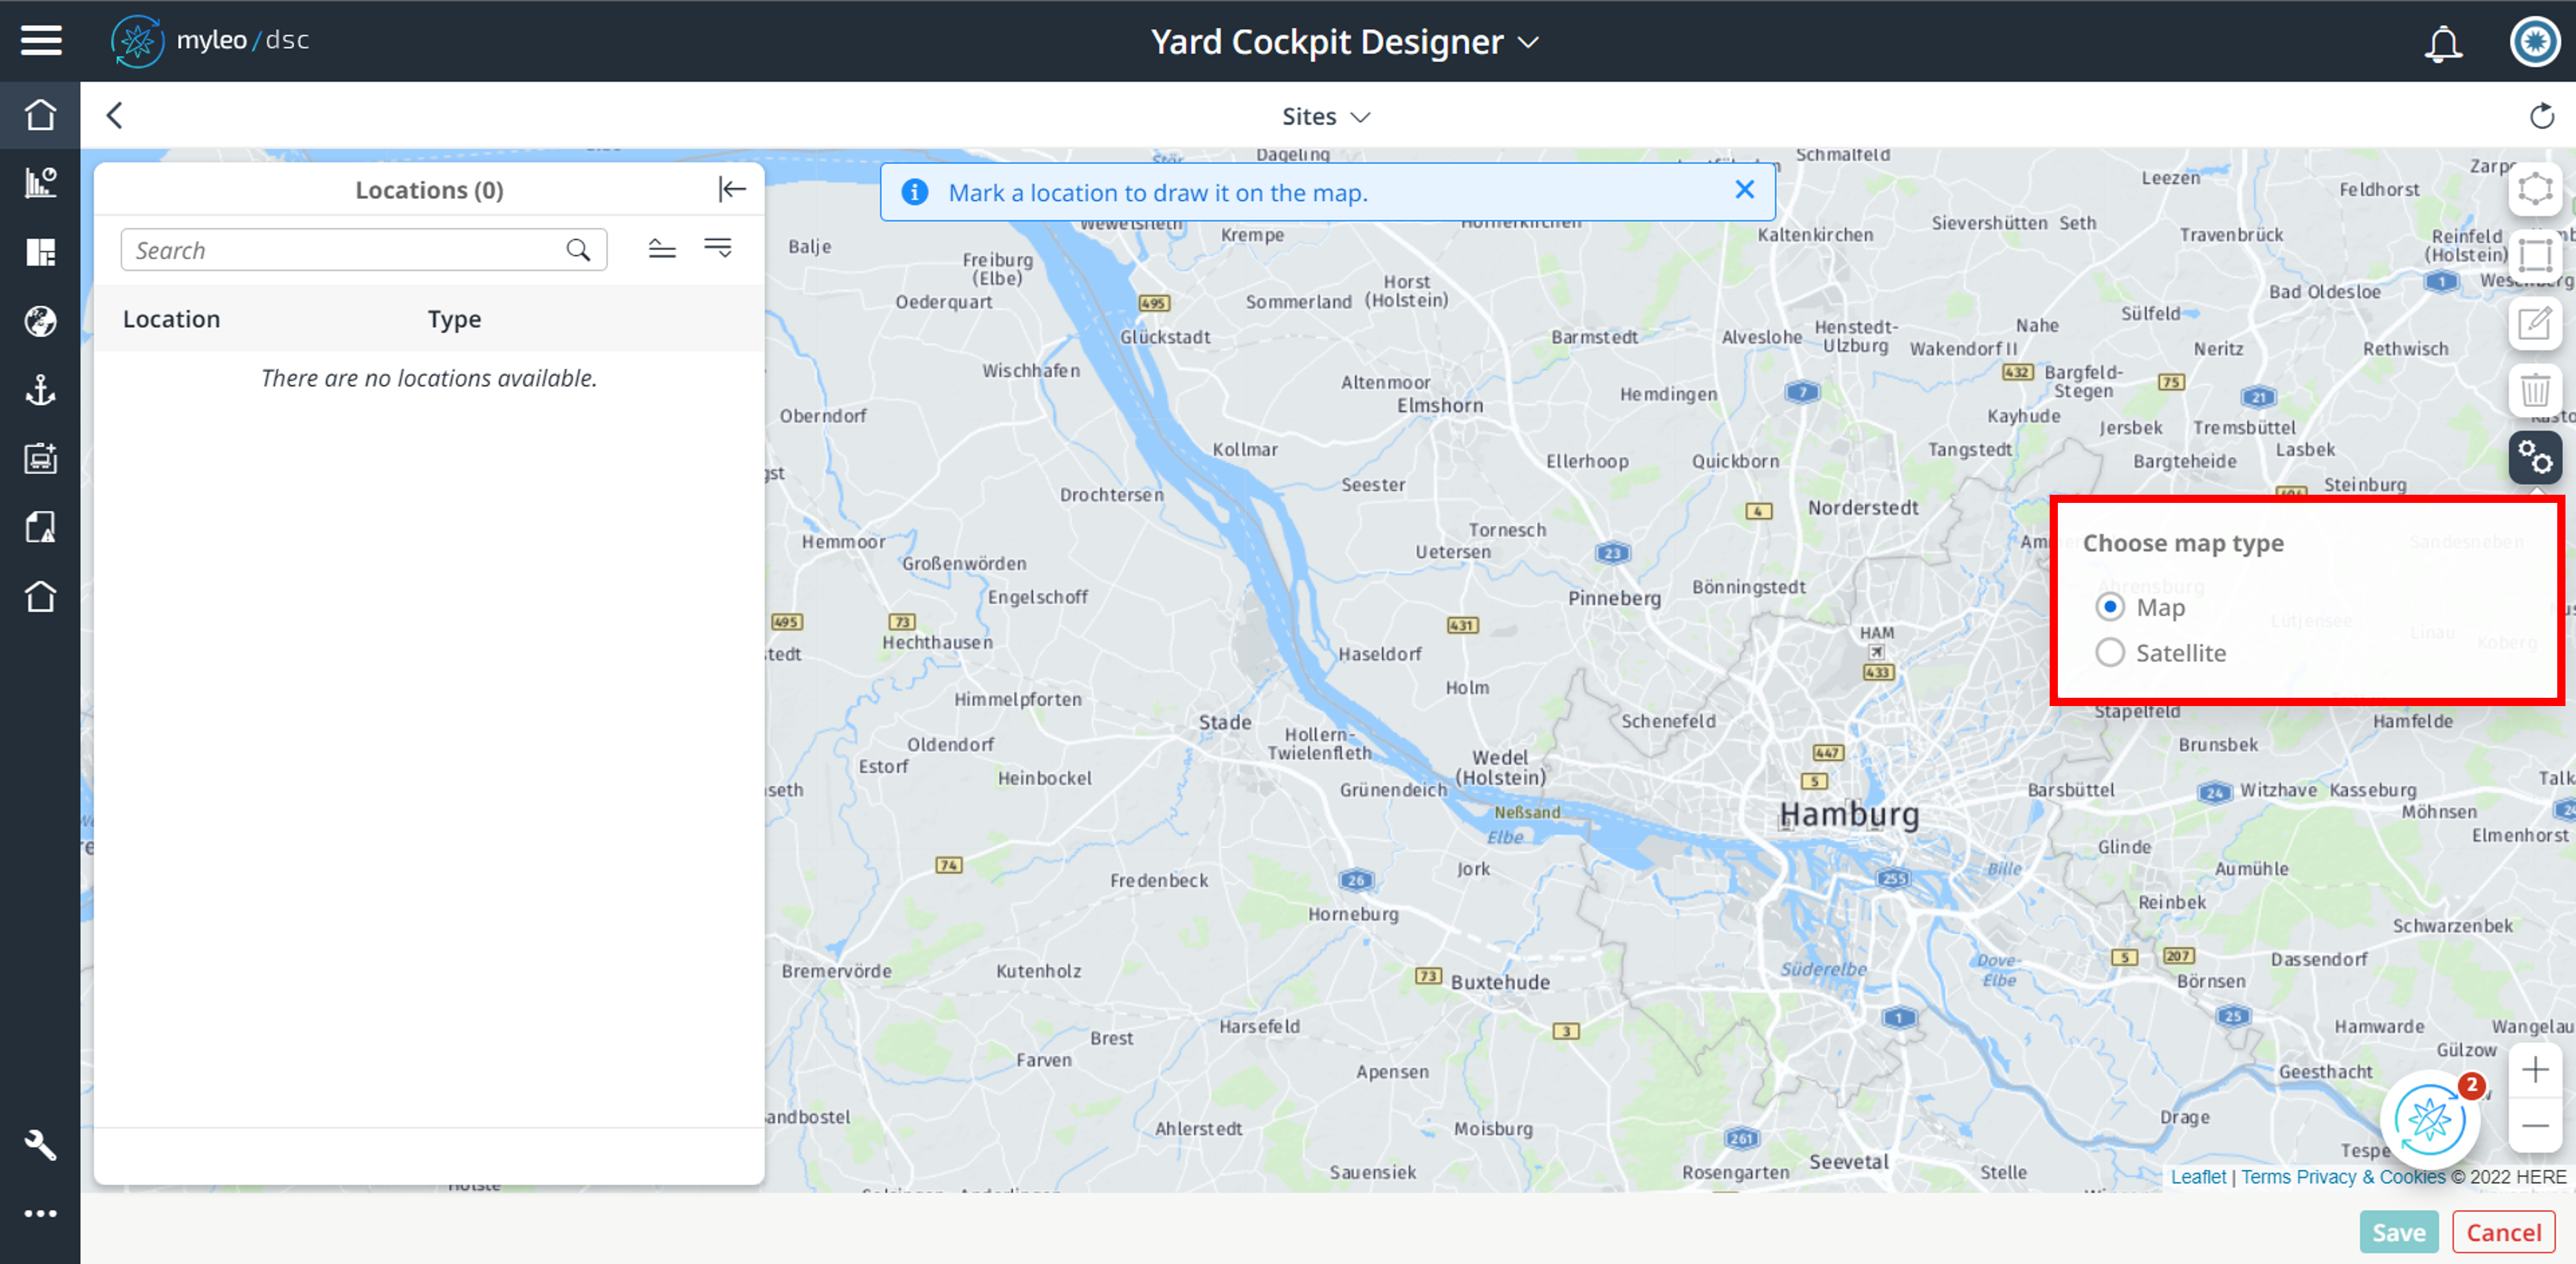Click the refresh icon at top right
Viewport: 2576px width, 1264px height.
point(2541,116)
